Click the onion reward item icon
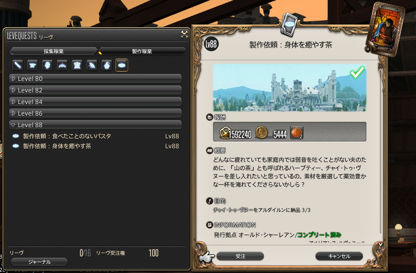The width and height of the screenshot is (416, 273). coord(297,132)
